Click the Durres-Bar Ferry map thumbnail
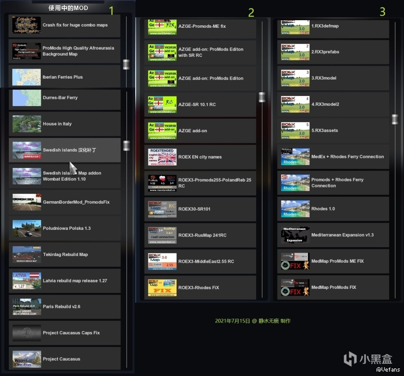The width and height of the screenshot is (404, 376). click(27, 98)
